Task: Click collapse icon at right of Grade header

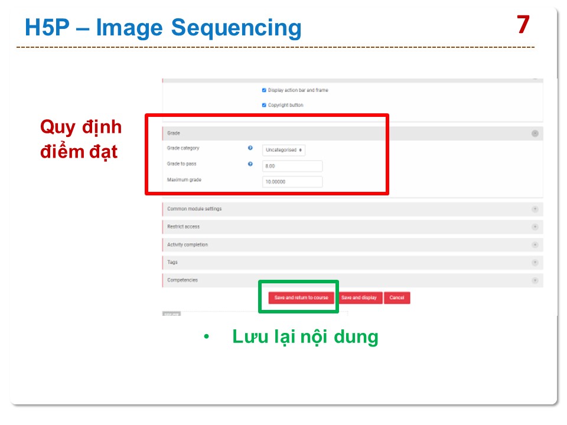Action: tap(535, 133)
